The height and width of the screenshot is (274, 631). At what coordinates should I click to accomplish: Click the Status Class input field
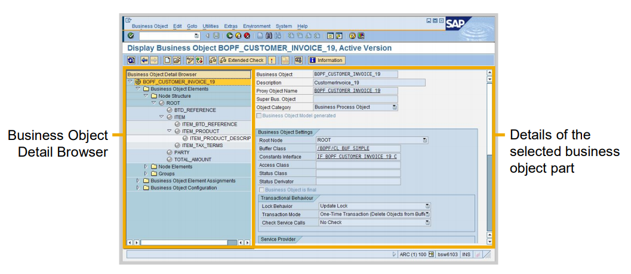point(358,173)
